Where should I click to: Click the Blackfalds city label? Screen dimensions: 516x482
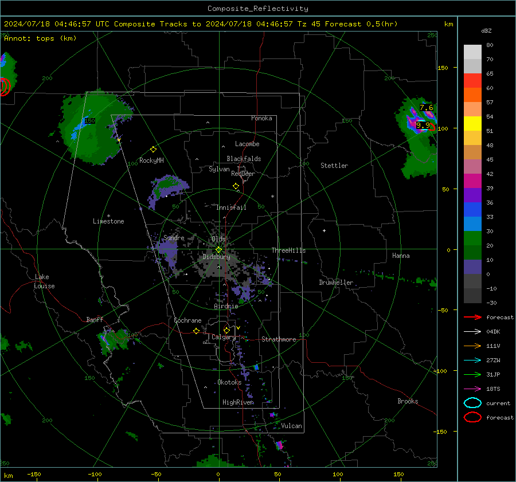[244, 159]
